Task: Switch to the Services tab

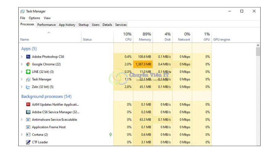Action: (121, 25)
